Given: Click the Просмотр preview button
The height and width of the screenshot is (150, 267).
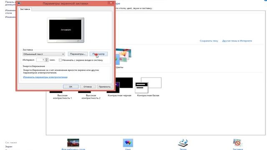Looking at the screenshot, I should 98,54.
